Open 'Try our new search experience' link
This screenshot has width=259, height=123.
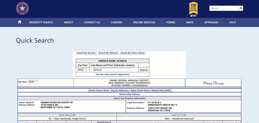coord(112,74)
